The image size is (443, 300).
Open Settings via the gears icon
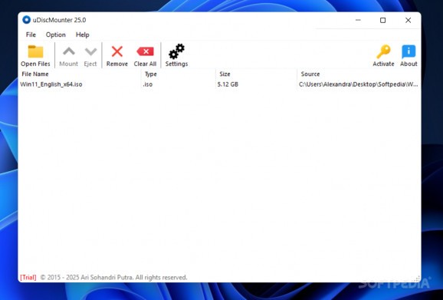click(176, 56)
